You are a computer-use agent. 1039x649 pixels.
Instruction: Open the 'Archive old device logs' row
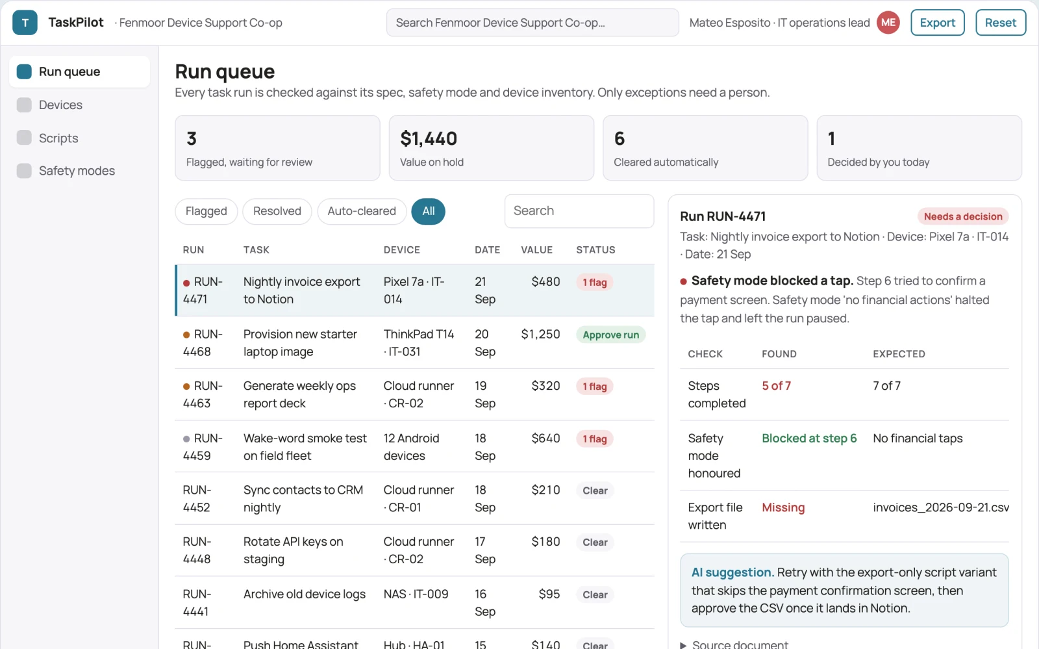[x=415, y=603]
